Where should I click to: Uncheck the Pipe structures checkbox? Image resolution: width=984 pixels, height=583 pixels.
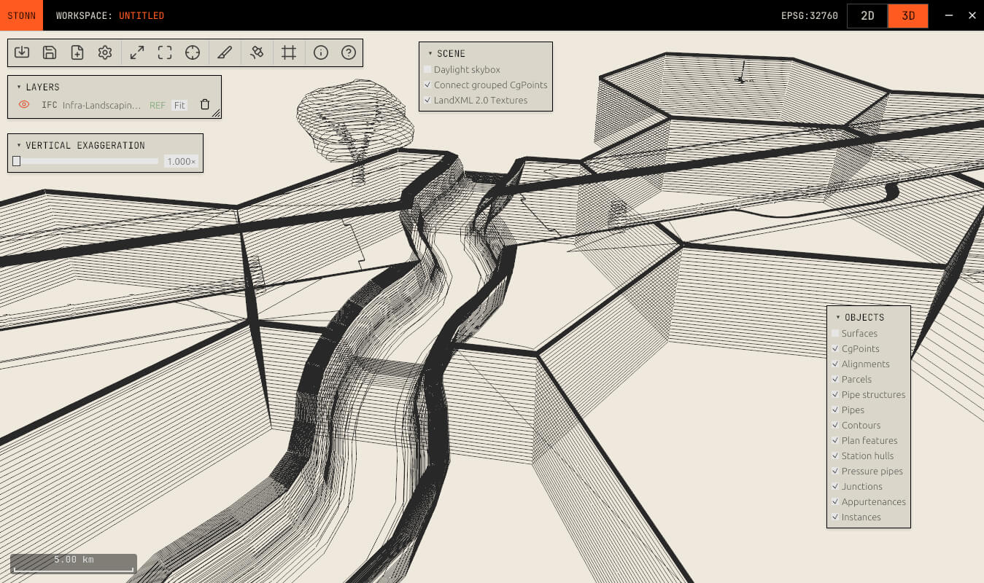tap(835, 394)
